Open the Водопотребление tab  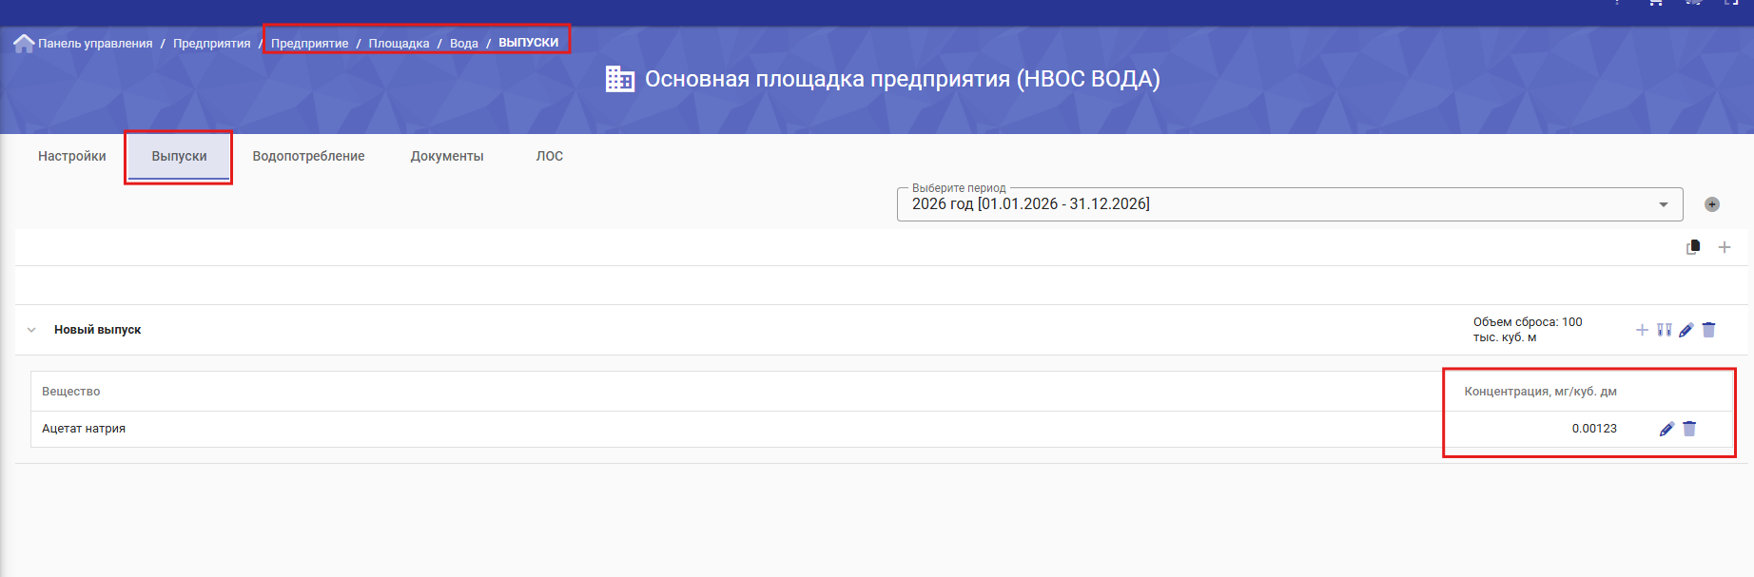(308, 156)
